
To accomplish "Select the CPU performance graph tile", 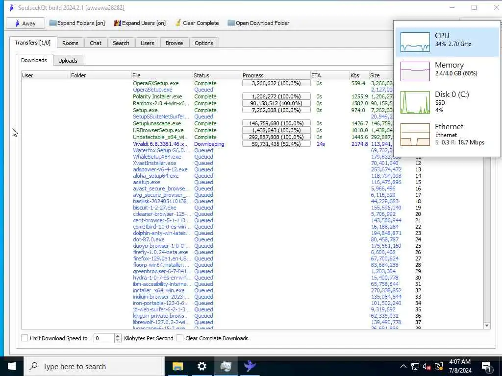I will coord(447,42).
